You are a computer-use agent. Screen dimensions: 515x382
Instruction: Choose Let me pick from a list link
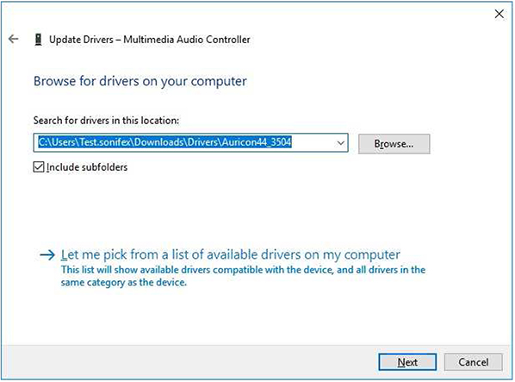click(x=230, y=254)
